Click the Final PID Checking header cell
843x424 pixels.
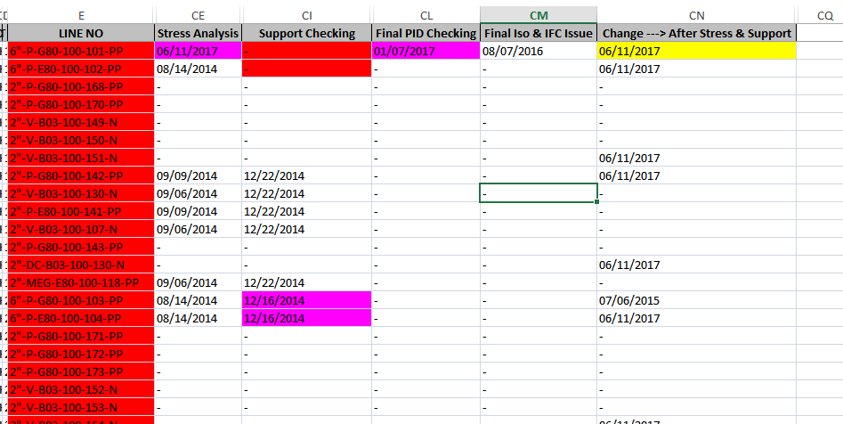[426, 33]
